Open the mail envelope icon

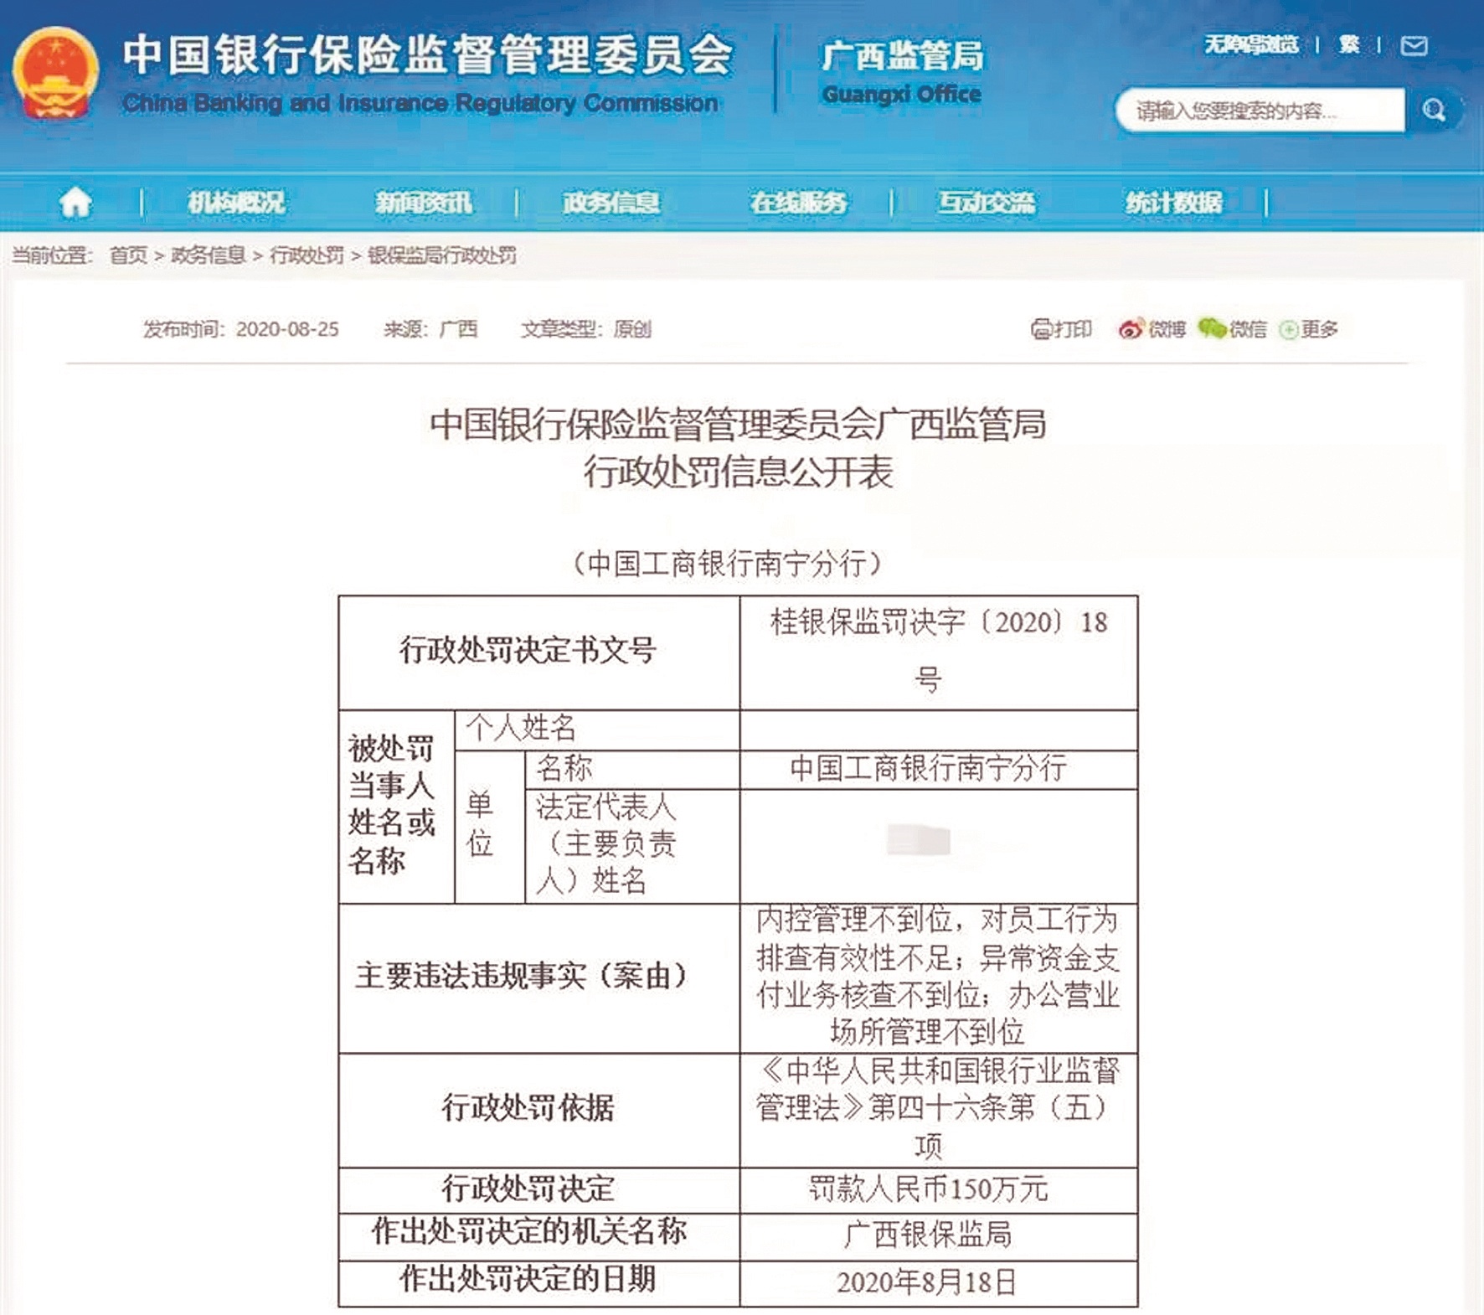pyautogui.click(x=1414, y=45)
